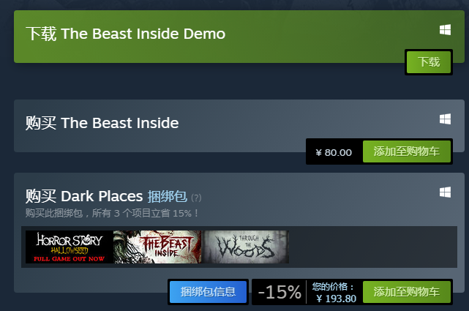469x311 pixels.
Task: Click 购买 Dark Places heading text
Action: point(84,196)
